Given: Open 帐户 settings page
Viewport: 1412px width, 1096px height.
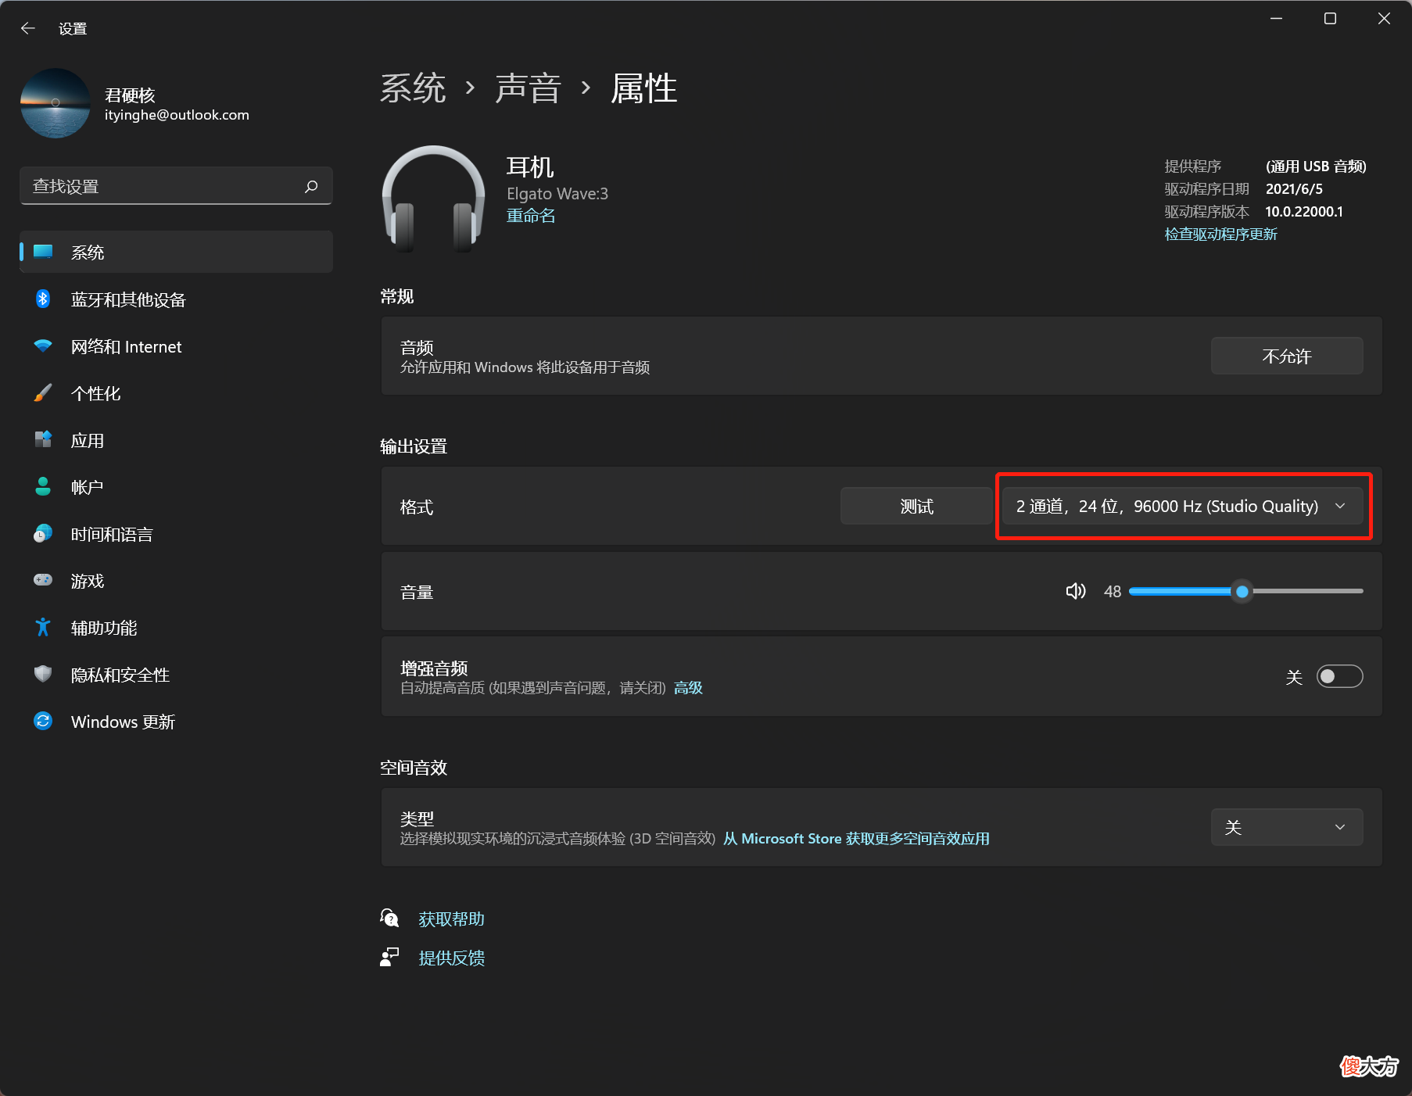Looking at the screenshot, I should pyautogui.click(x=177, y=487).
